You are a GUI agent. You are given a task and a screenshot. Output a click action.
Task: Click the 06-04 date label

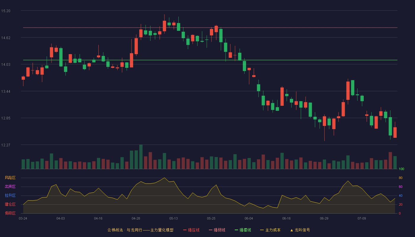pyautogui.click(x=249, y=218)
